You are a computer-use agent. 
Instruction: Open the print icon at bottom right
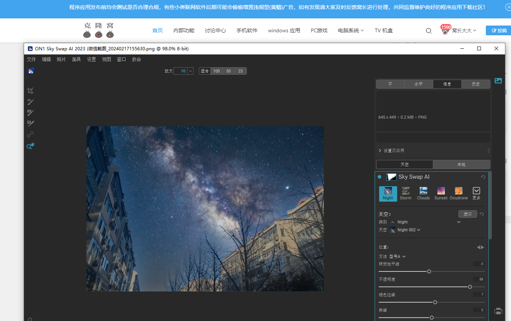[498, 311]
